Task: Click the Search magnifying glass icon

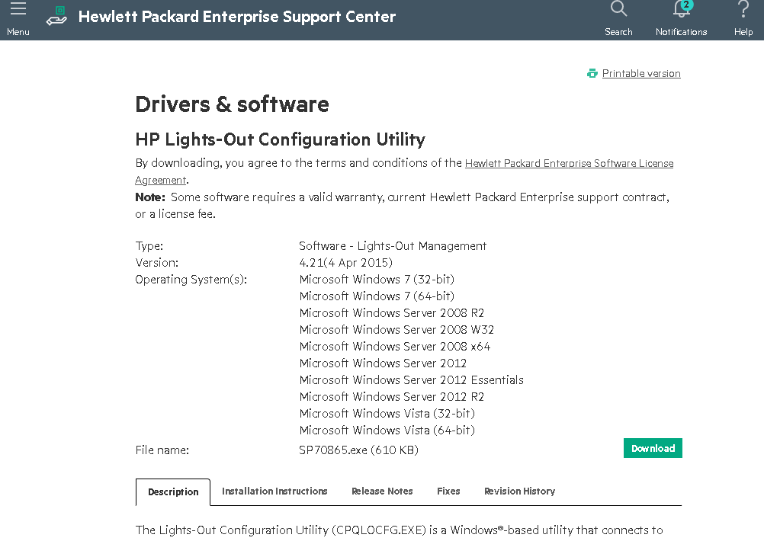Action: tap(618, 10)
